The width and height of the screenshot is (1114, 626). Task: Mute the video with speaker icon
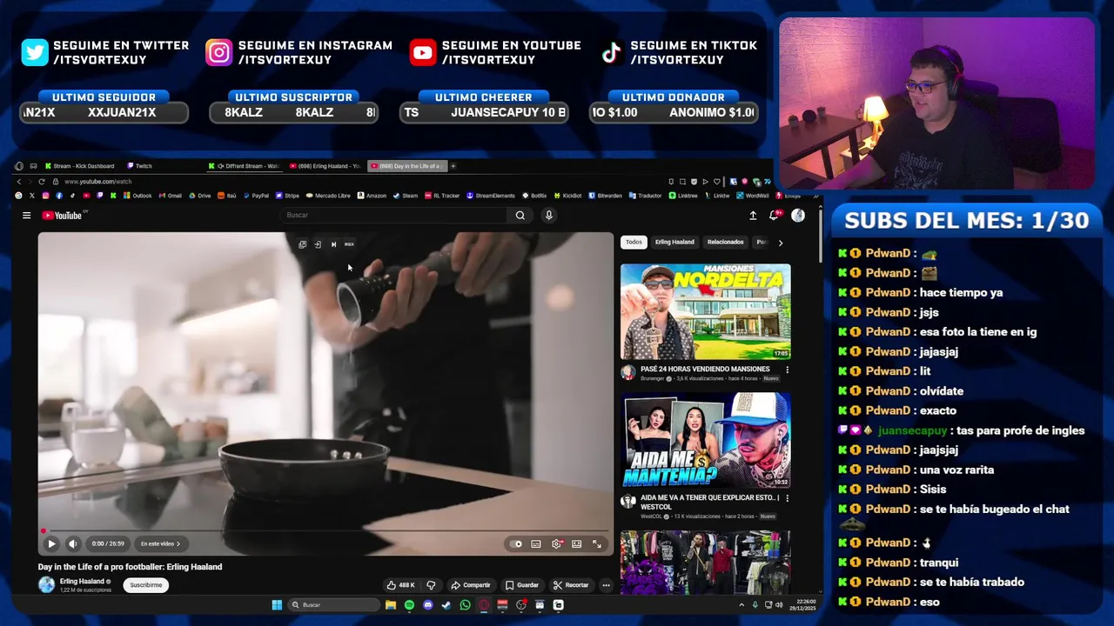pyautogui.click(x=73, y=543)
